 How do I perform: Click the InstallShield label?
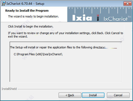click(9, 89)
